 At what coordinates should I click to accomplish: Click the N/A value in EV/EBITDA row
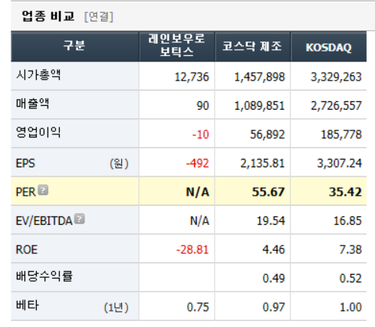[199, 221]
